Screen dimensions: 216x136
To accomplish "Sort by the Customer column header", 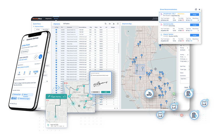I will pyautogui.click(x=70, y=27).
